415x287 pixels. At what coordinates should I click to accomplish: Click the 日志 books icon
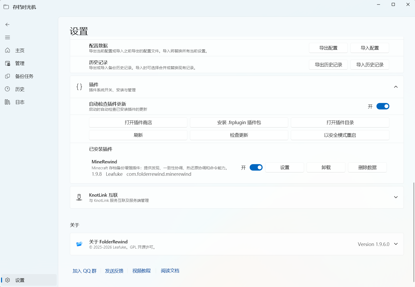click(x=8, y=102)
